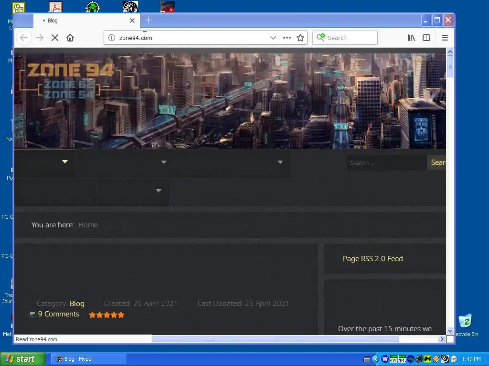Open the Page RSS 2.0 Feed link

[x=372, y=259]
